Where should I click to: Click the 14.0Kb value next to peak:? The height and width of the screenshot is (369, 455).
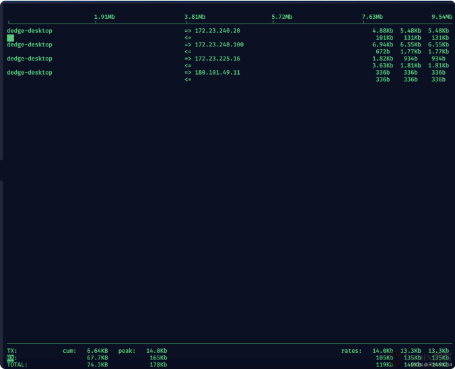click(157, 351)
